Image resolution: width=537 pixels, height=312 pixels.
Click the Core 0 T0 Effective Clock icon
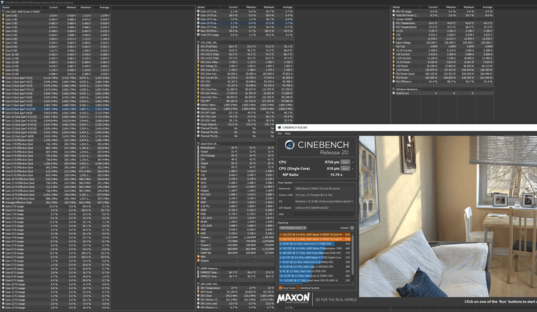pyautogui.click(x=3, y=140)
